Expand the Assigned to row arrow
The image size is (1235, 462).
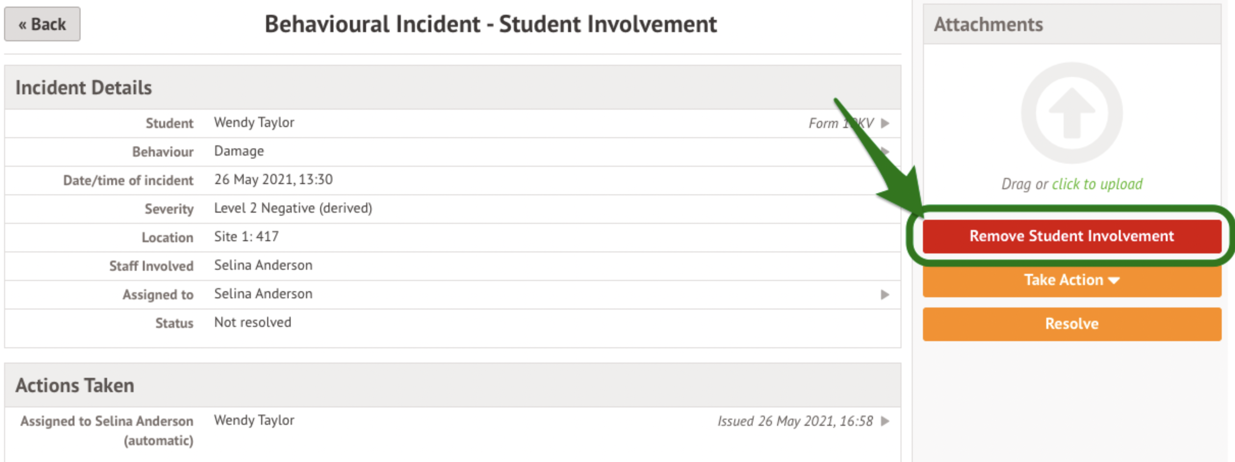coord(885,295)
